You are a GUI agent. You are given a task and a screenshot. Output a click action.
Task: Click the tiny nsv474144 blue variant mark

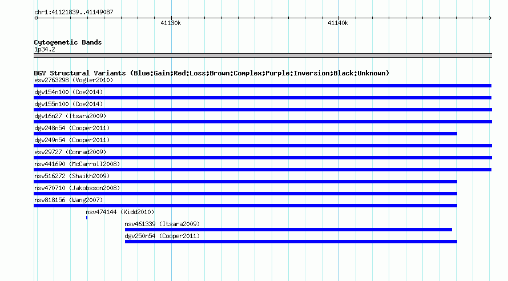click(x=87, y=218)
